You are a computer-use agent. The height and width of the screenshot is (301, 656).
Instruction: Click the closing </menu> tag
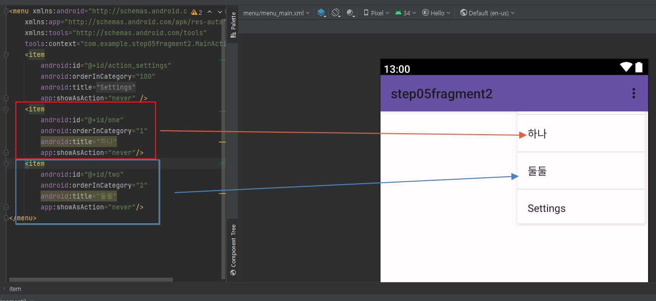(23, 218)
